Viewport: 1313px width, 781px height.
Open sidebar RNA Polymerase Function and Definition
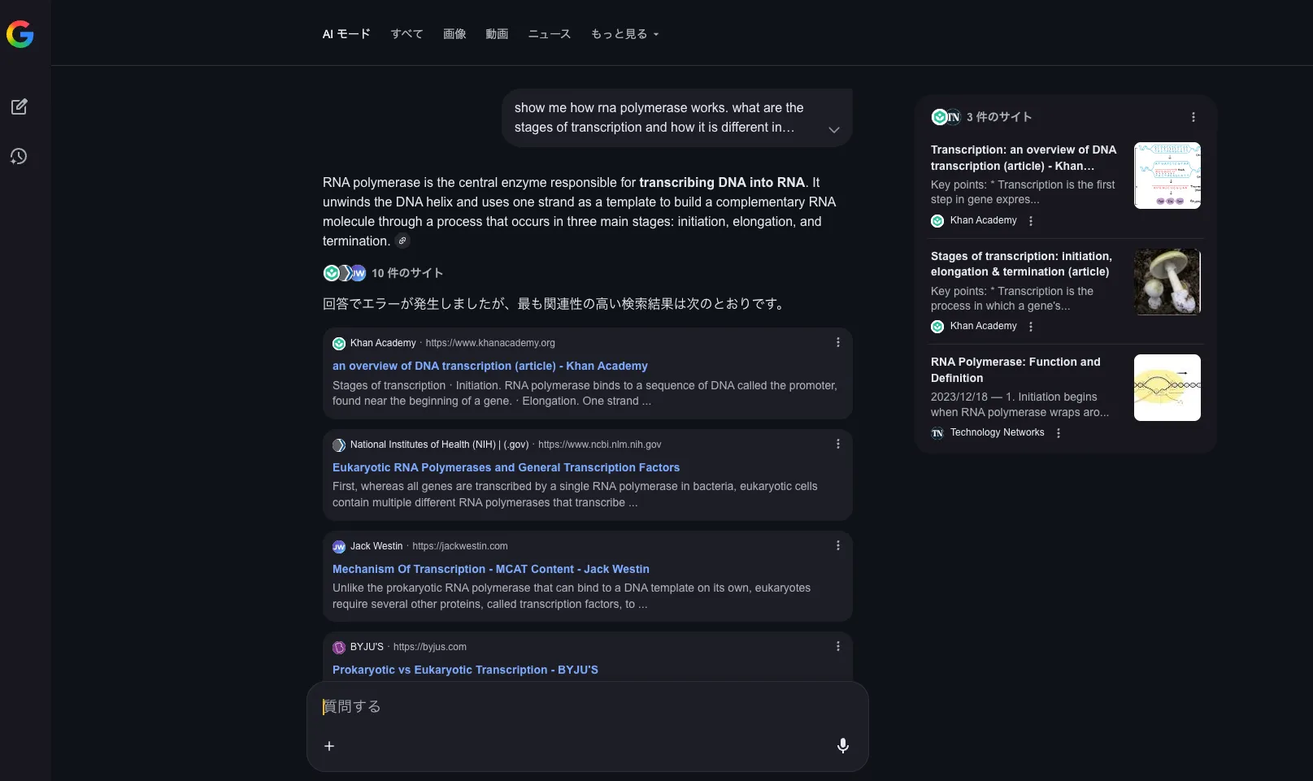[1015, 370]
